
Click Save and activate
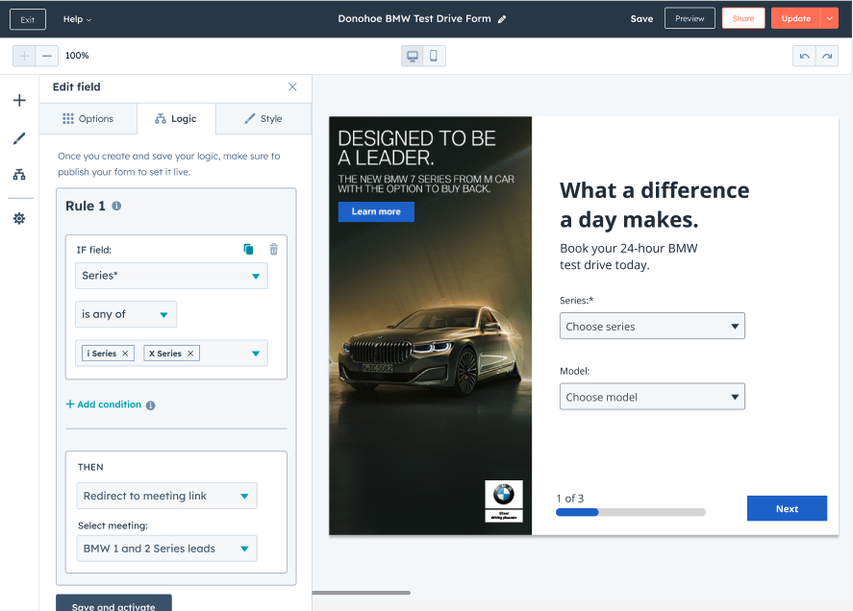tap(113, 605)
